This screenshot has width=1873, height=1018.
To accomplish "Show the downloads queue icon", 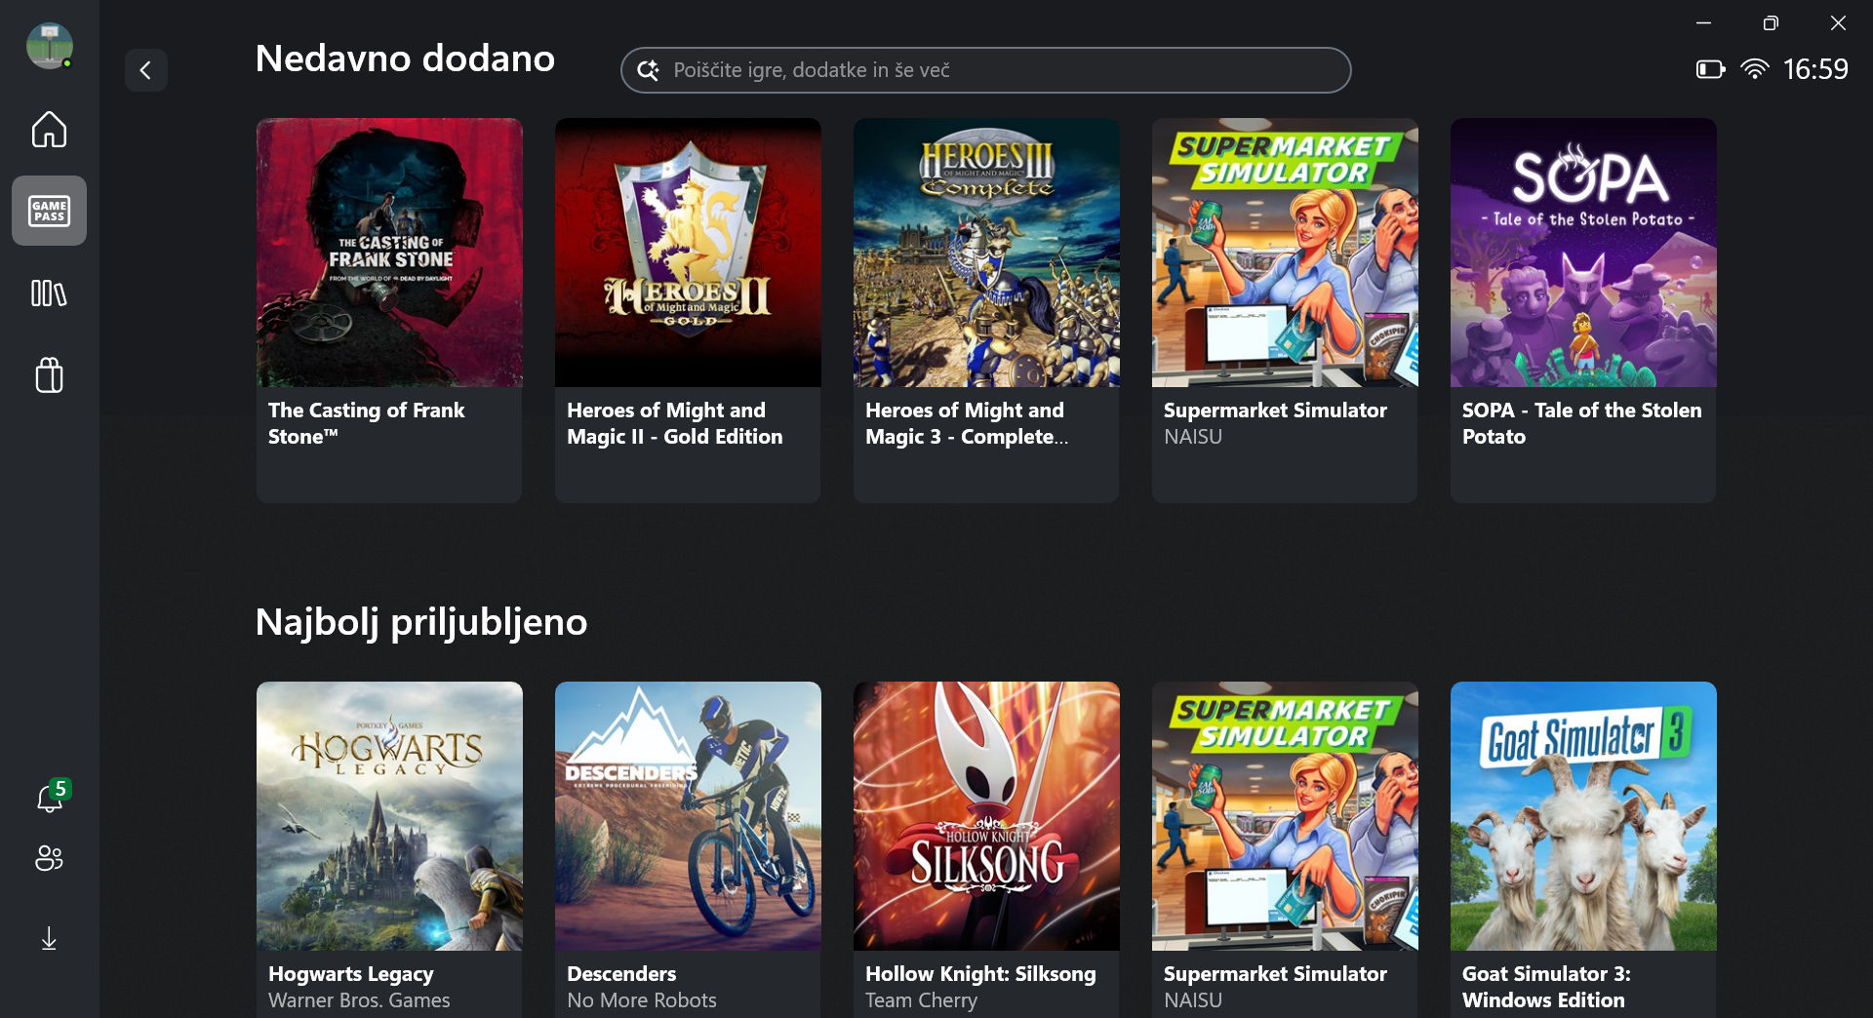I will pyautogui.click(x=49, y=938).
